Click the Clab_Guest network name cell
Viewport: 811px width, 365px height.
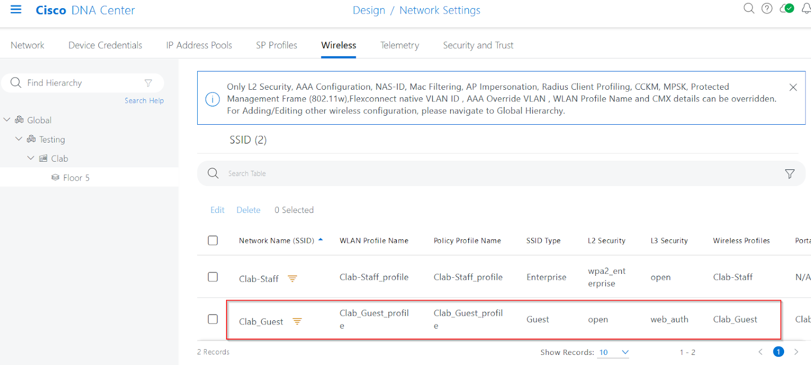[261, 321]
